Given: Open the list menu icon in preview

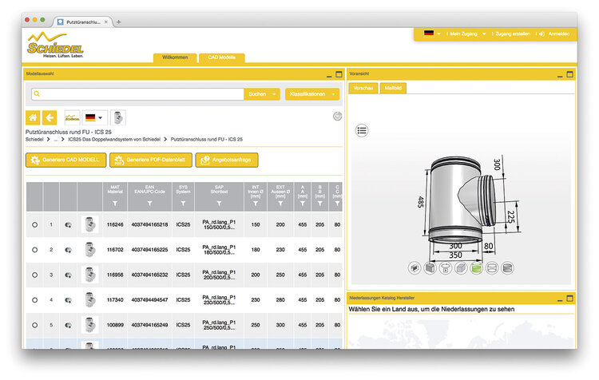Looking at the screenshot, I should (x=362, y=130).
